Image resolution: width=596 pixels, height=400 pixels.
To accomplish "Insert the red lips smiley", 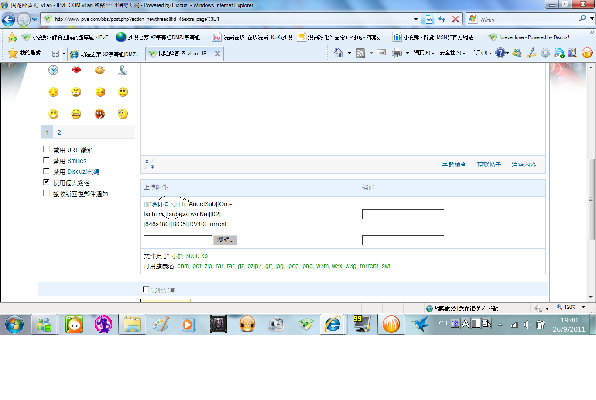I will tap(76, 70).
